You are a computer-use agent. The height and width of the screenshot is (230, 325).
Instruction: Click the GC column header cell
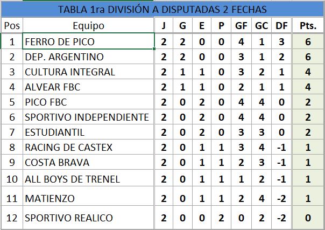point(260,25)
